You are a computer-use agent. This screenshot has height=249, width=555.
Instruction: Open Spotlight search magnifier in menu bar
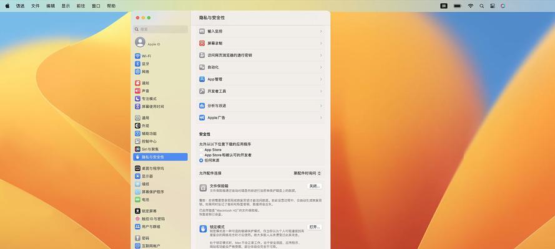tap(482, 6)
